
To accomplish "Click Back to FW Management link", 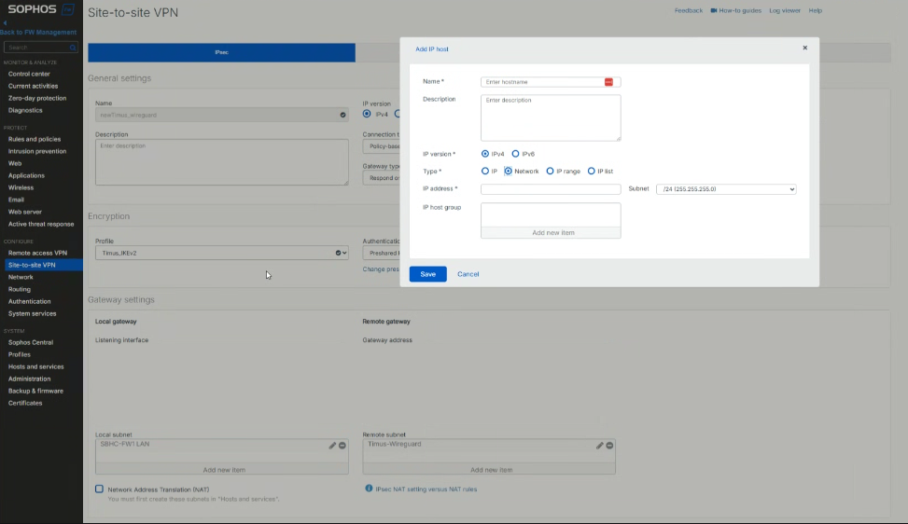I will tap(38, 33).
